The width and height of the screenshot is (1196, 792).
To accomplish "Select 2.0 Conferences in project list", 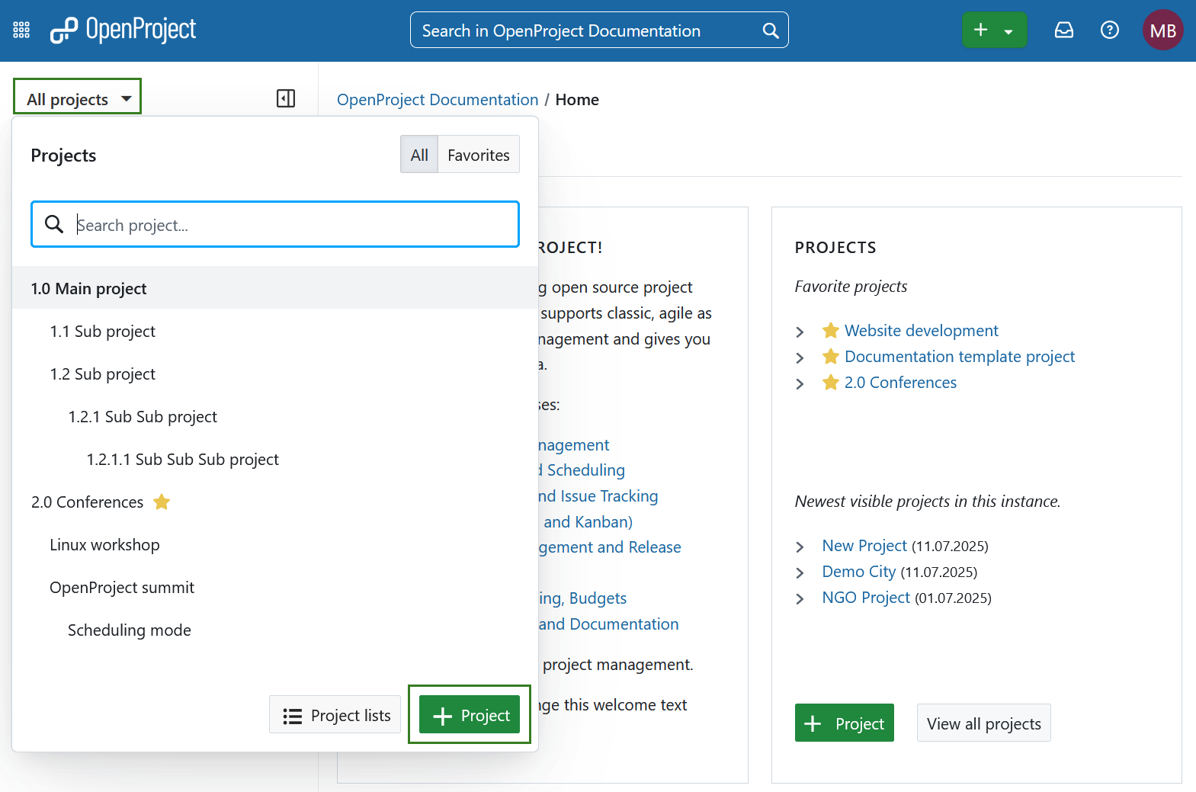I will click(275, 502).
